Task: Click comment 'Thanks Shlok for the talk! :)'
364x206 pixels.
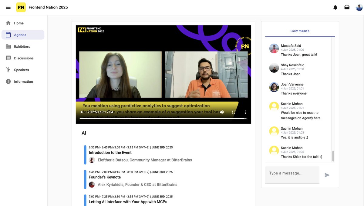Action: pos(302,157)
